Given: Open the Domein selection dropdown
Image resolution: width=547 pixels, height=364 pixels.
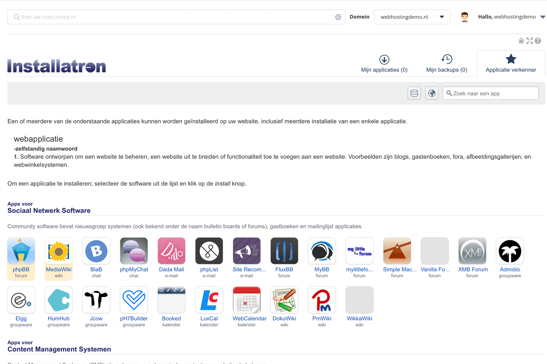Looking at the screenshot, I should (412, 17).
